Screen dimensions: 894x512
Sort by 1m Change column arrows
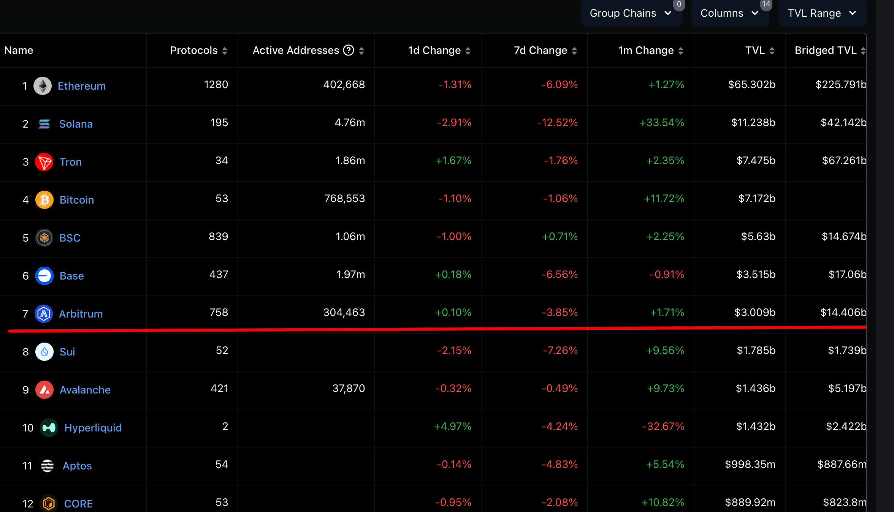tap(681, 51)
